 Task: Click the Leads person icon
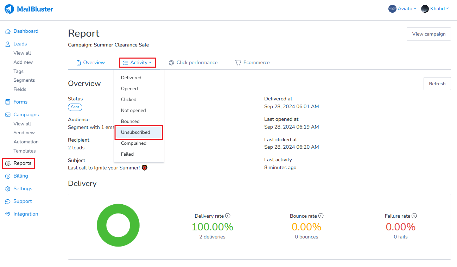pyautogui.click(x=8, y=44)
